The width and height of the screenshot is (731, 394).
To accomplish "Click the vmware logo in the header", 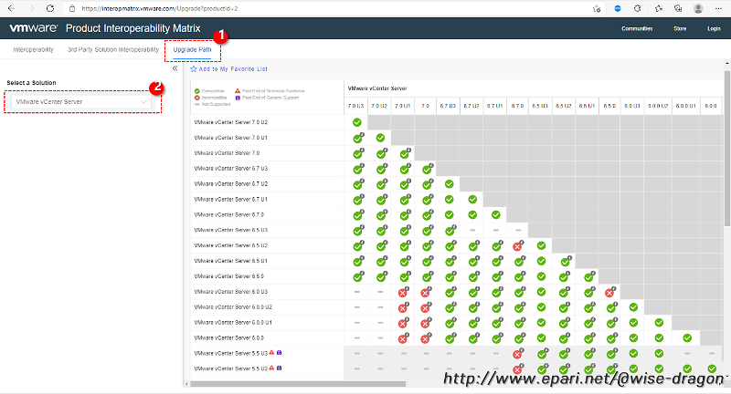I will (x=34, y=28).
